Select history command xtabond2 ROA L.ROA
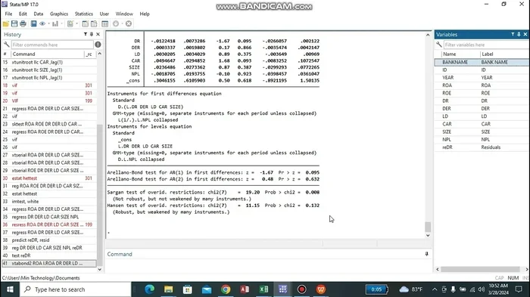The image size is (530, 297). 49,263
